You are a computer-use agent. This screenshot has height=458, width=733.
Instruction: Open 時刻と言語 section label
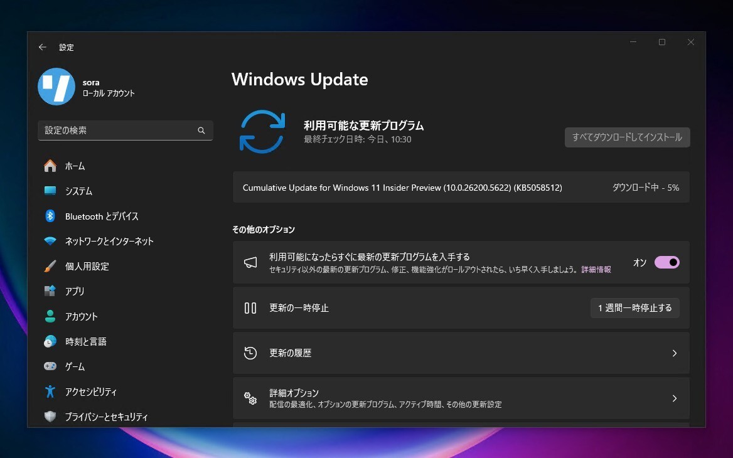[86, 342]
